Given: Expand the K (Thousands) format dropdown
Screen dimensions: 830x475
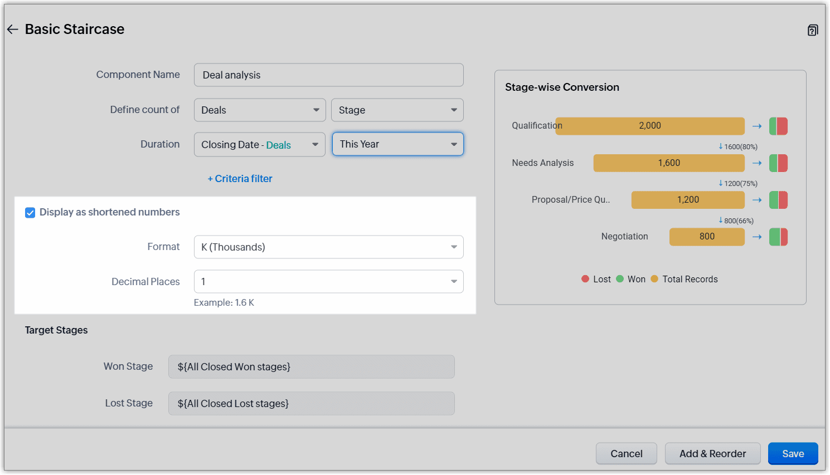Looking at the screenshot, I should tap(328, 247).
